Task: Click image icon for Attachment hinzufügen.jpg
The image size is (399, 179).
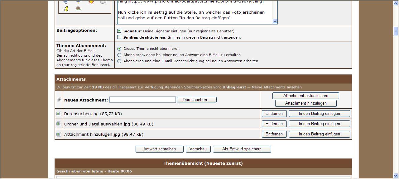Action: pos(59,134)
